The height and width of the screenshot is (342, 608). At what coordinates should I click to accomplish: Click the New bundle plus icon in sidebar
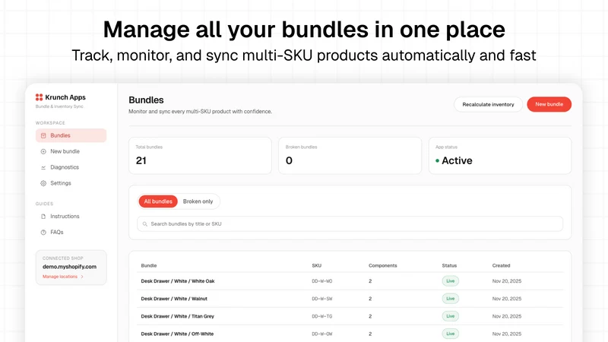[x=43, y=151]
